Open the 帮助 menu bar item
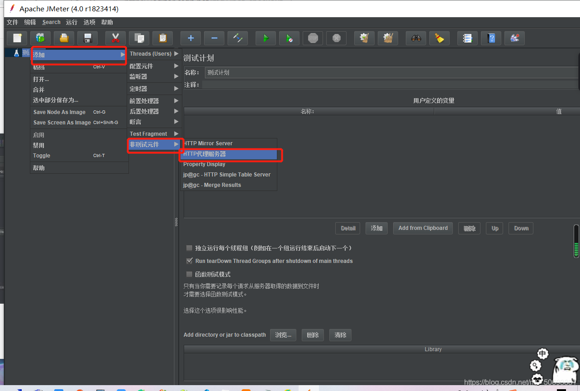Screen dimensions: 580x391 pos(107,22)
